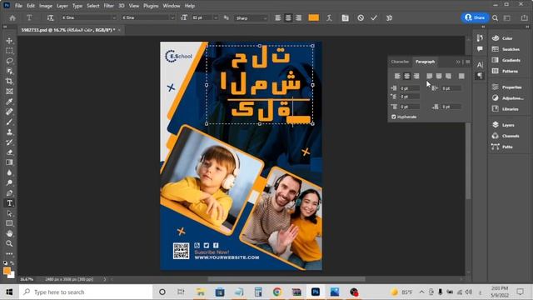Select the Pen tool

[x=9, y=192]
